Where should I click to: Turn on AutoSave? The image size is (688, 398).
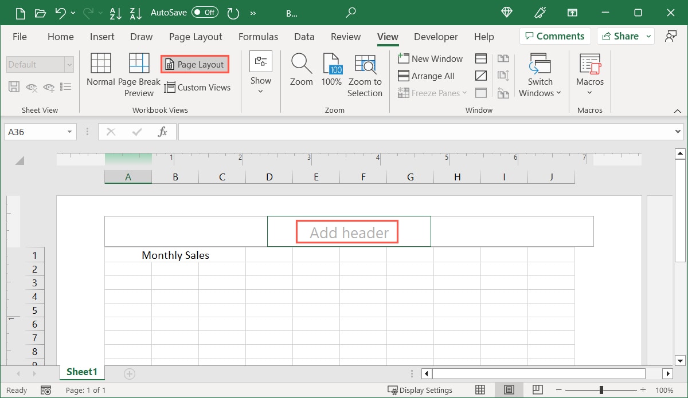tap(205, 12)
